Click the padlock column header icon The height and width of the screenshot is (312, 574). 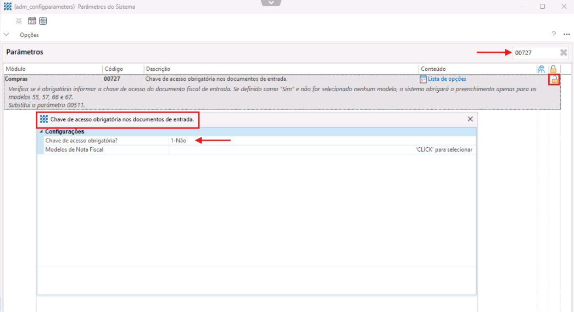coord(554,69)
